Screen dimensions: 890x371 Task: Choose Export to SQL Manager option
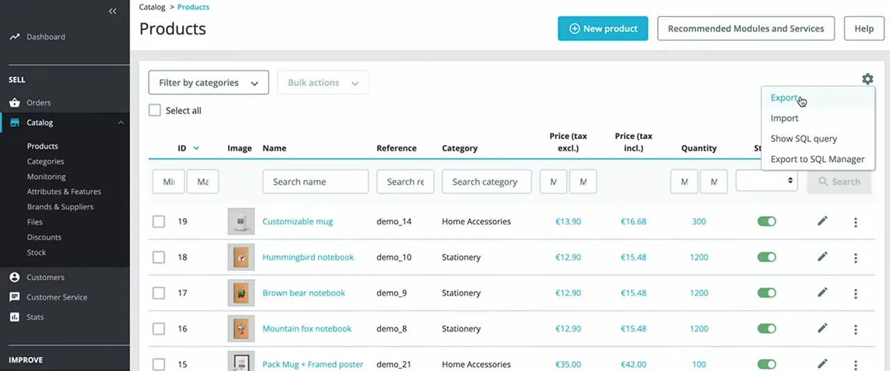tap(818, 159)
